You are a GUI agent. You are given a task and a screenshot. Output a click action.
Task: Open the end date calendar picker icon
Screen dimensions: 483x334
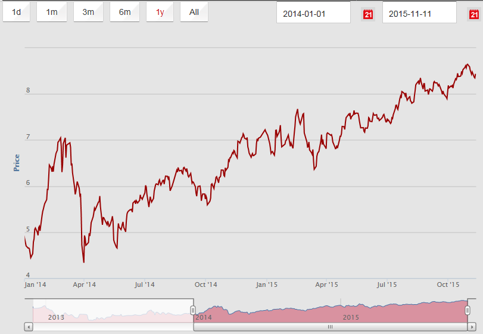click(x=473, y=14)
